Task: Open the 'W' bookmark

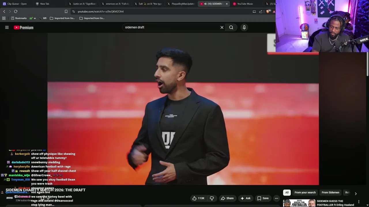Action: 33,18
